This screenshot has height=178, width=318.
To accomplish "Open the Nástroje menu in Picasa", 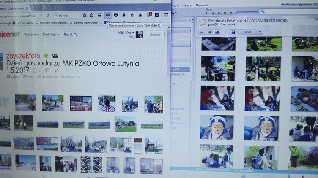I will [x=187, y=5].
